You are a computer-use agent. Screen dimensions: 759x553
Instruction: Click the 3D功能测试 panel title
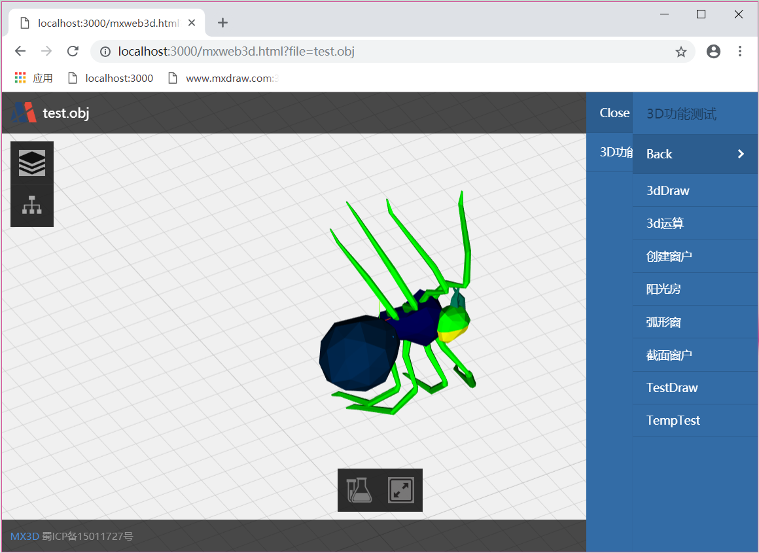(681, 114)
